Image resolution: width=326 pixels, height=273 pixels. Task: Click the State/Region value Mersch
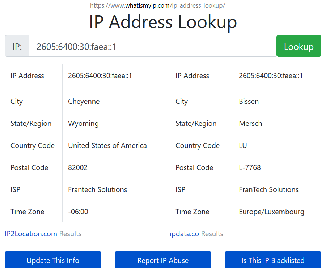click(250, 123)
